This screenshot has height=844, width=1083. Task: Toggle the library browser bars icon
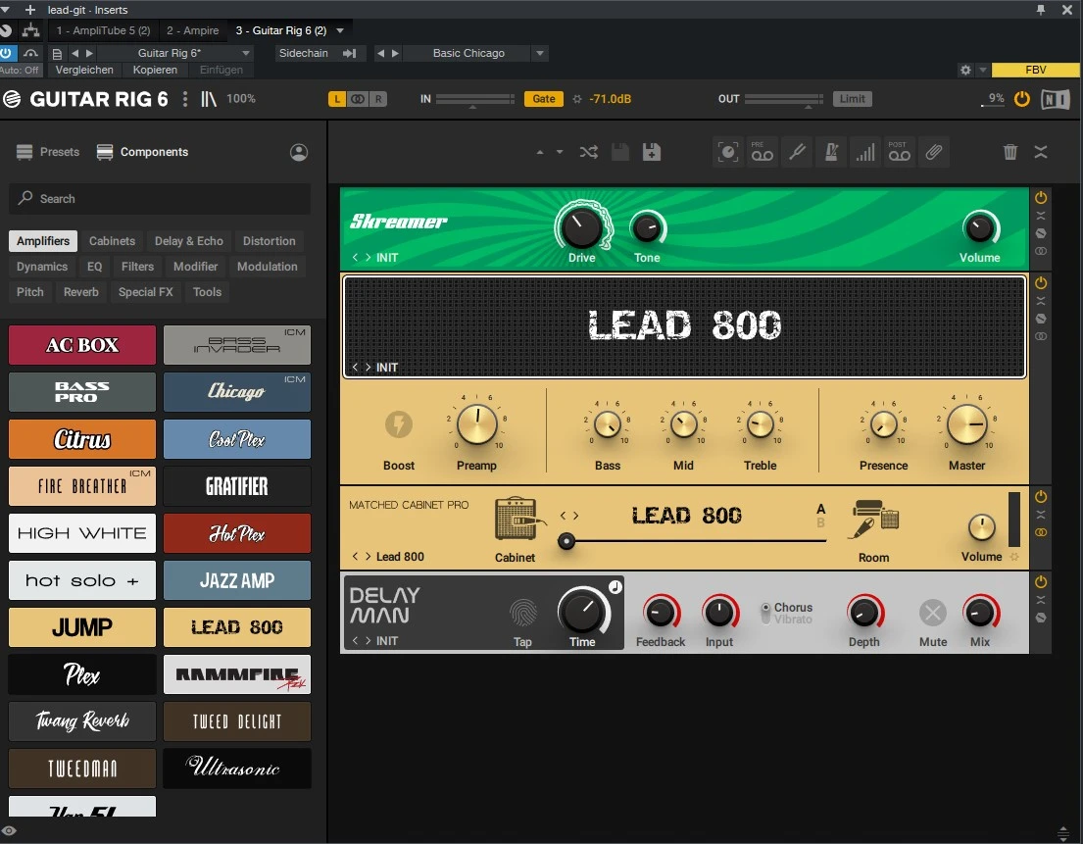209,99
